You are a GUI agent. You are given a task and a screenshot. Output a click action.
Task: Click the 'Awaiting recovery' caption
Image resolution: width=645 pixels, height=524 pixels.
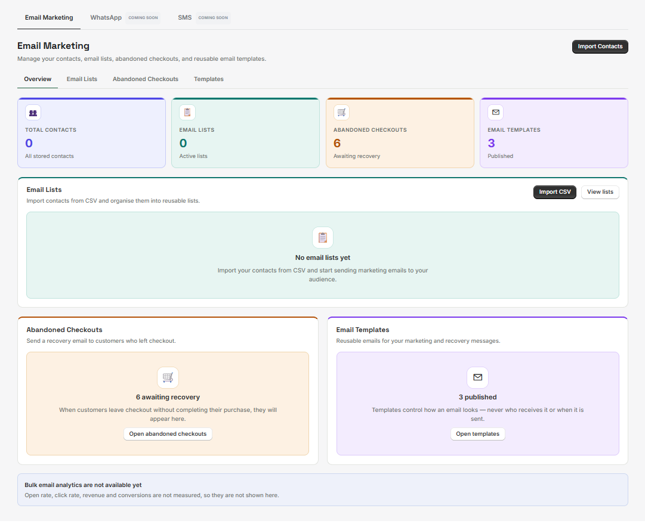357,157
